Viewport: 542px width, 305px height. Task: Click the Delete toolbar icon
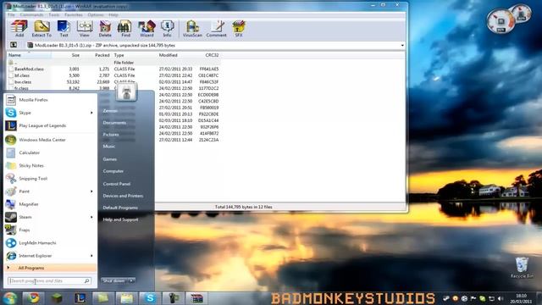click(x=105, y=28)
